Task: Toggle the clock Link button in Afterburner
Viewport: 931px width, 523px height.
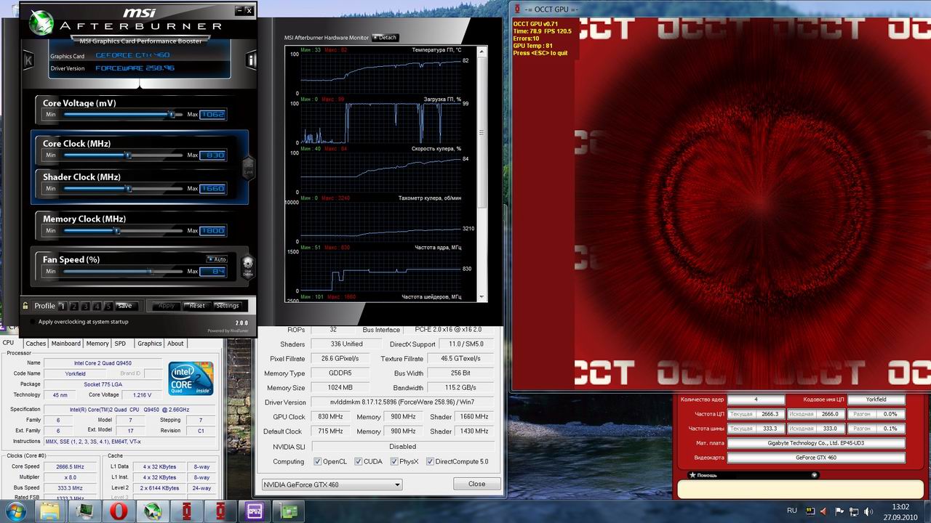Action: 247,169
